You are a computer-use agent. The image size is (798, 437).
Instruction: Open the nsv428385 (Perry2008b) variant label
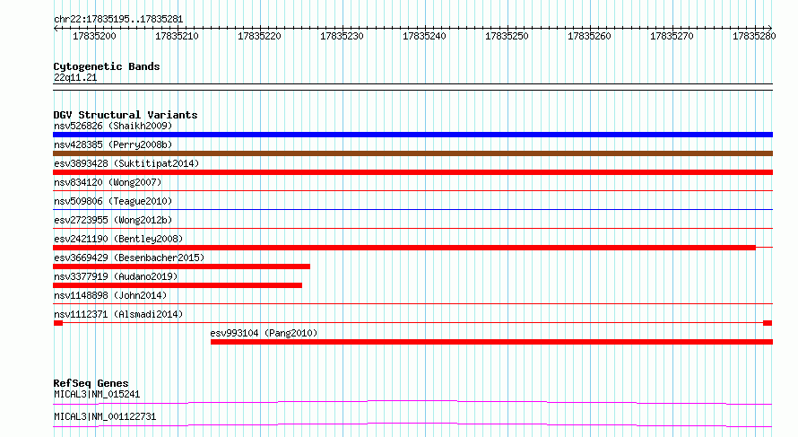click(x=113, y=144)
